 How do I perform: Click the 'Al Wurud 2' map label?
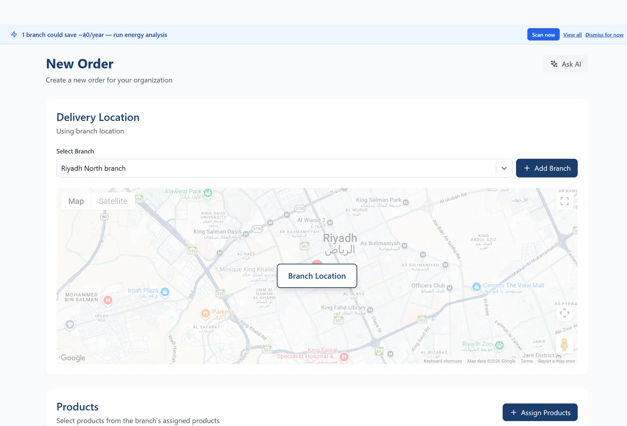tap(311, 220)
